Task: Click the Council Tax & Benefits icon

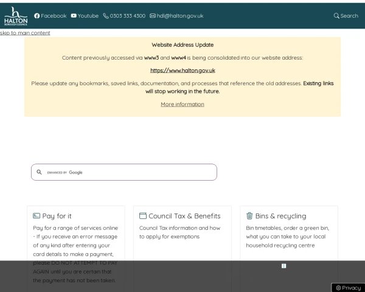Action: tap(143, 216)
